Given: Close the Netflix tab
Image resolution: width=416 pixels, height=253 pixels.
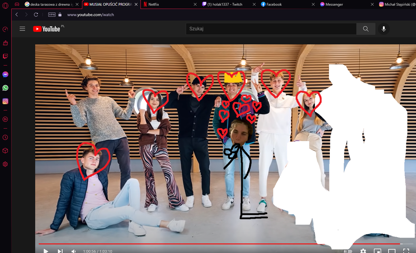Looking at the screenshot, I should (195, 4).
